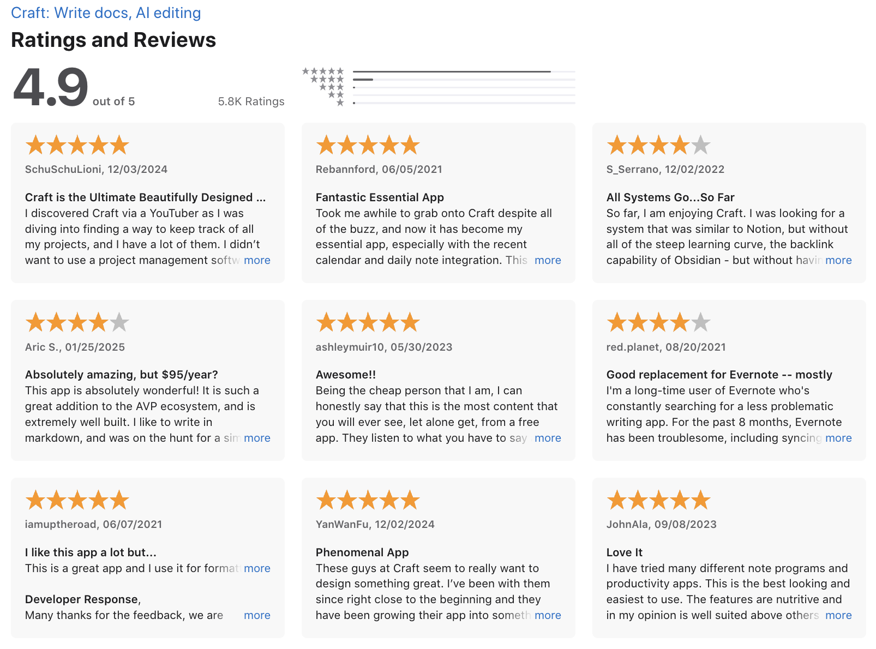Show more of the Phenomenal App review
The height and width of the screenshot is (649, 876).
tap(548, 615)
